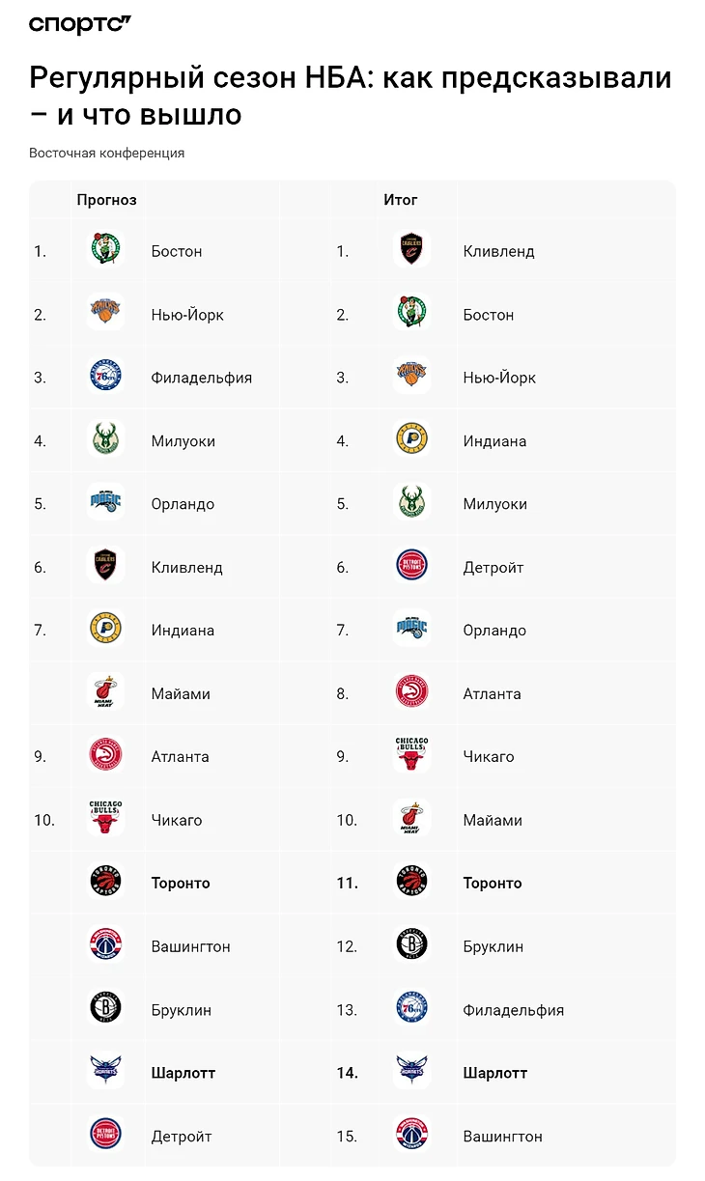
Task: Select Miami Heat logo in Прогноз column
Action: 104,693
